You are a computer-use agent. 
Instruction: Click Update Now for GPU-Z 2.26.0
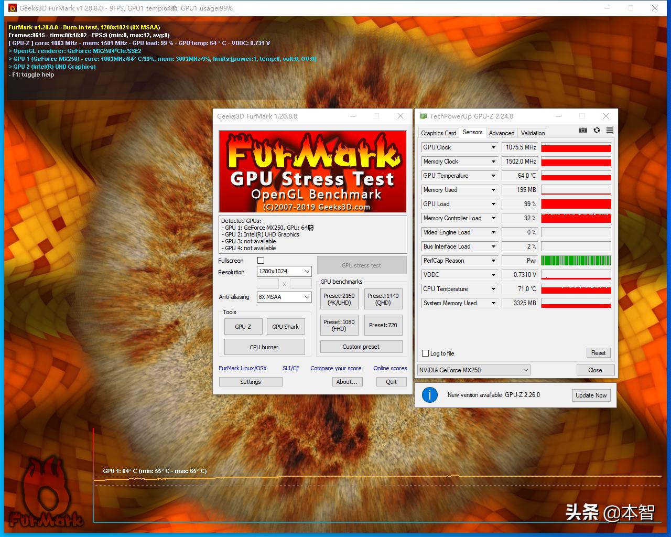[x=591, y=395]
